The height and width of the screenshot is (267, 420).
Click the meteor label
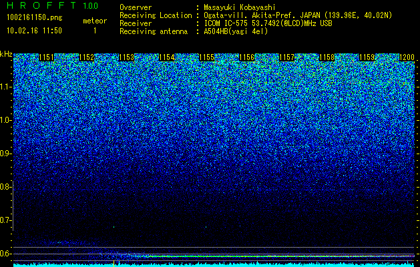pyautogui.click(x=95, y=21)
